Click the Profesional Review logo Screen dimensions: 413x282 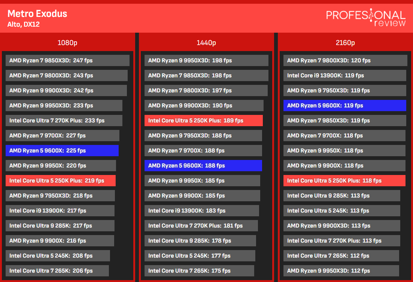tap(366, 17)
